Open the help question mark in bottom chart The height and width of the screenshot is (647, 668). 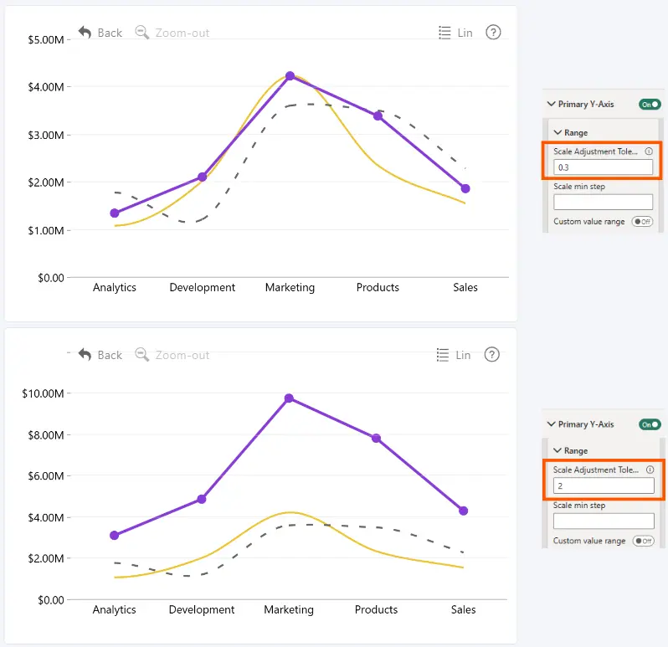coord(491,354)
